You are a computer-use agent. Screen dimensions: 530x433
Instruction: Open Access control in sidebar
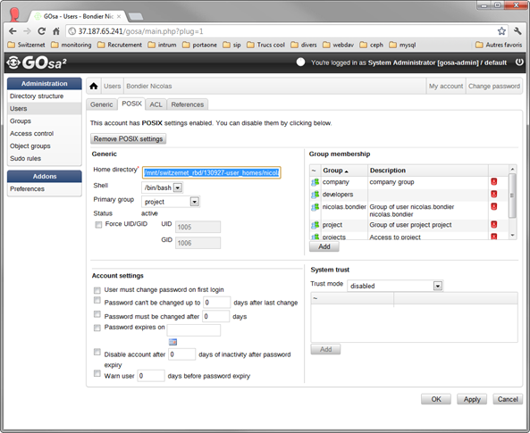45,133
